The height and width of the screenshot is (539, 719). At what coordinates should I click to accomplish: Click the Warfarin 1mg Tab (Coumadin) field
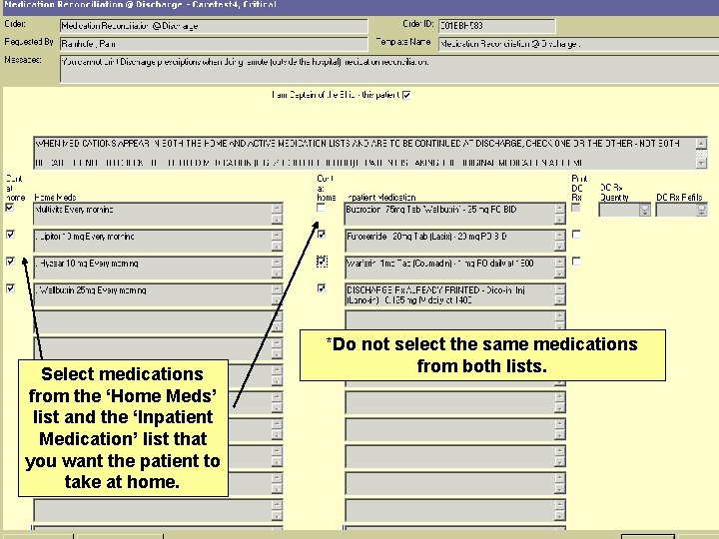tap(455, 268)
